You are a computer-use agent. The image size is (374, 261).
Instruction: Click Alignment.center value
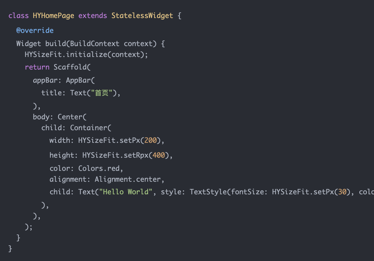[x=128, y=179]
